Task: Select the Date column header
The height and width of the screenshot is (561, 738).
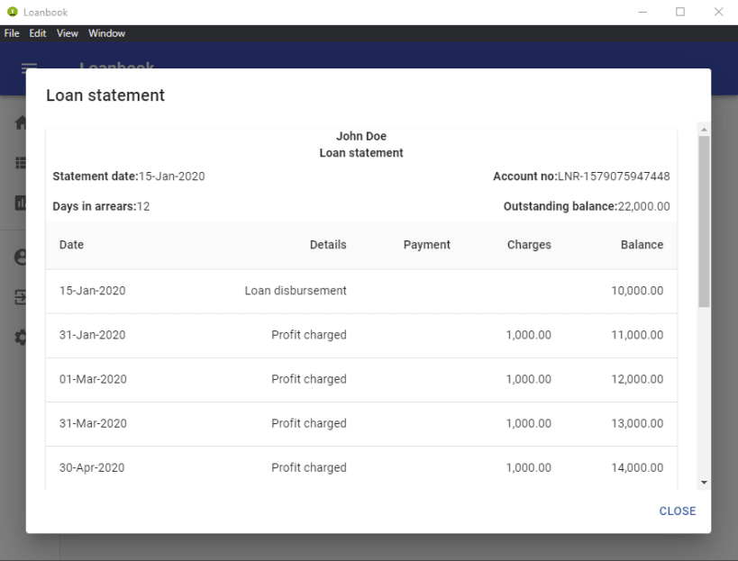Action: coord(71,244)
